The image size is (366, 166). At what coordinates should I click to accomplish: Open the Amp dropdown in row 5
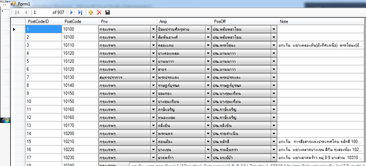(208, 61)
